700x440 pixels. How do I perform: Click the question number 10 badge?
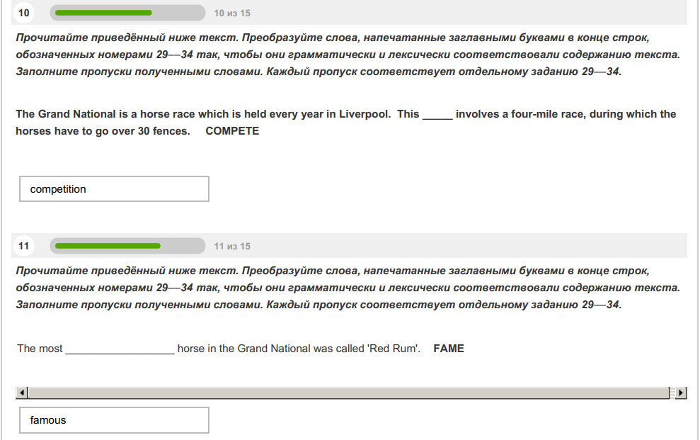[23, 13]
